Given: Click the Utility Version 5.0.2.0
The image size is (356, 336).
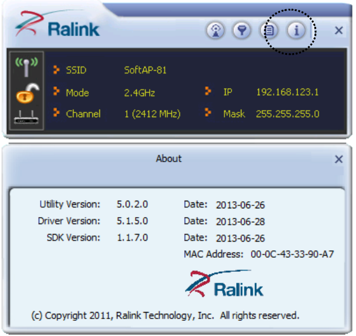Looking at the screenshot, I should [132, 204].
